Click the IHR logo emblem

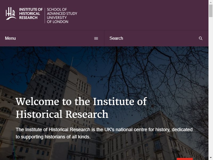pos(11,14)
